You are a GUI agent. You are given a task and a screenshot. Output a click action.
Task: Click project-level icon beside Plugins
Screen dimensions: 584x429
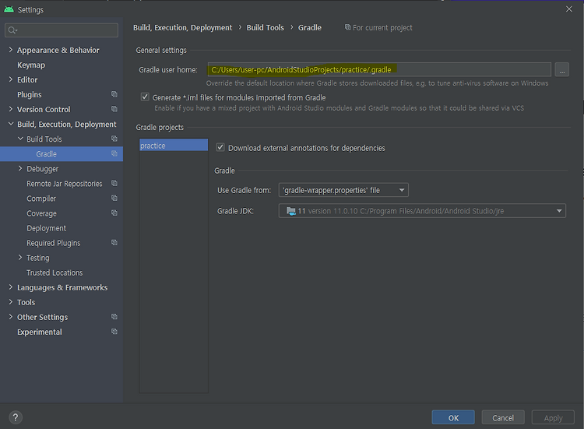click(114, 94)
